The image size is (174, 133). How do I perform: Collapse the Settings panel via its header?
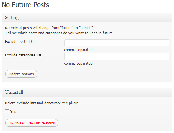click(87, 17)
